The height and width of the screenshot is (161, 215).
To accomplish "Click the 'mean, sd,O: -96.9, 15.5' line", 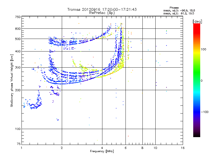I will [179, 10].
